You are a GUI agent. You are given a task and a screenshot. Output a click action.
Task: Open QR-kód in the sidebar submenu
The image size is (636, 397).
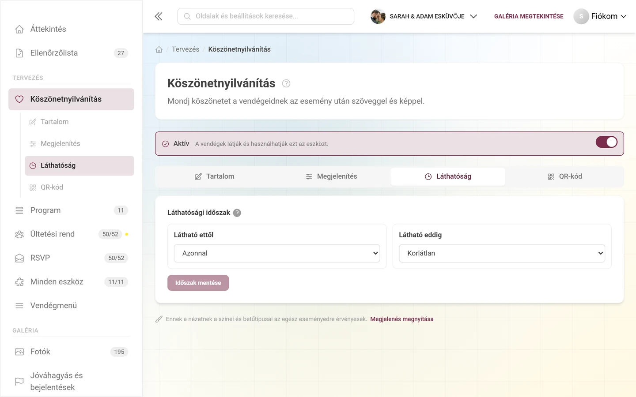tap(79, 187)
